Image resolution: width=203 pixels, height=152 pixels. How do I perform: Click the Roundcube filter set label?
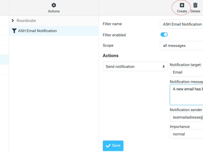26,21
